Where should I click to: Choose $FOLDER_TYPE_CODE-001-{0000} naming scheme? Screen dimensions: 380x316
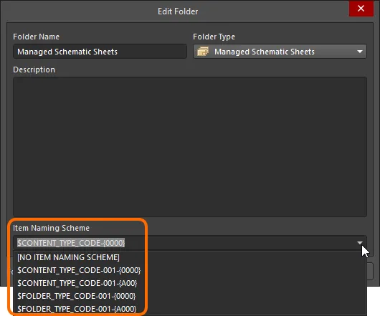(77, 296)
